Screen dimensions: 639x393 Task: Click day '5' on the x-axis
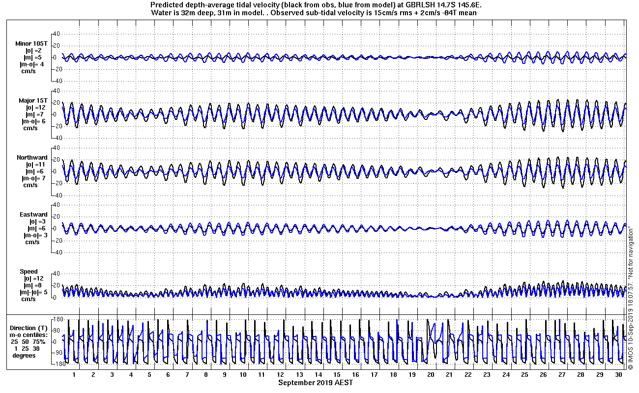pos(149,374)
